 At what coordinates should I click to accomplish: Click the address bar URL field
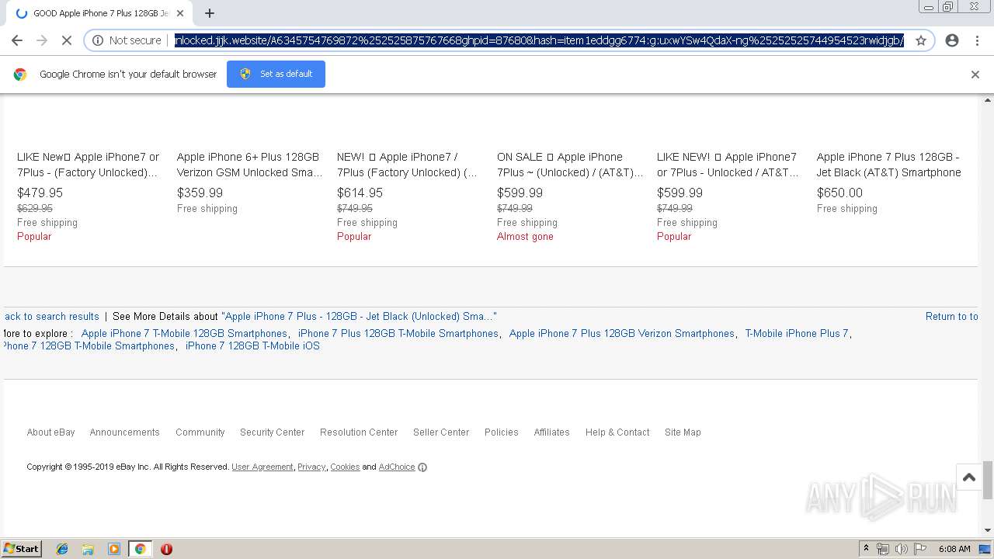pyautogui.click(x=539, y=40)
